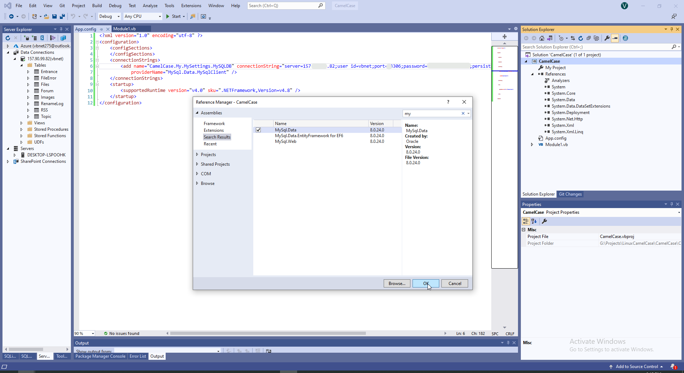
Task: Switch views icon in Solution Explorer toolbar
Action: 550,38
